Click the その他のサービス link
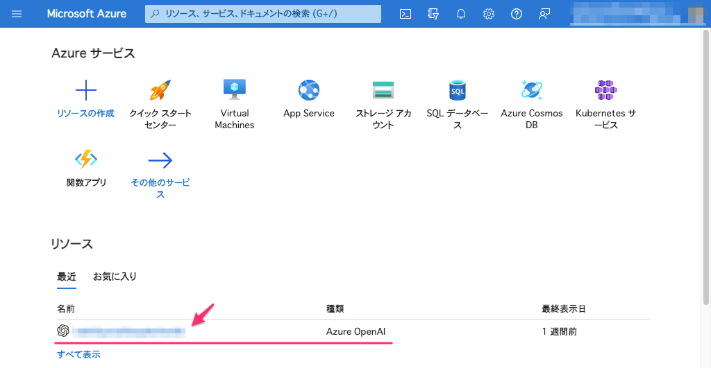711x368 pixels. pos(160,189)
